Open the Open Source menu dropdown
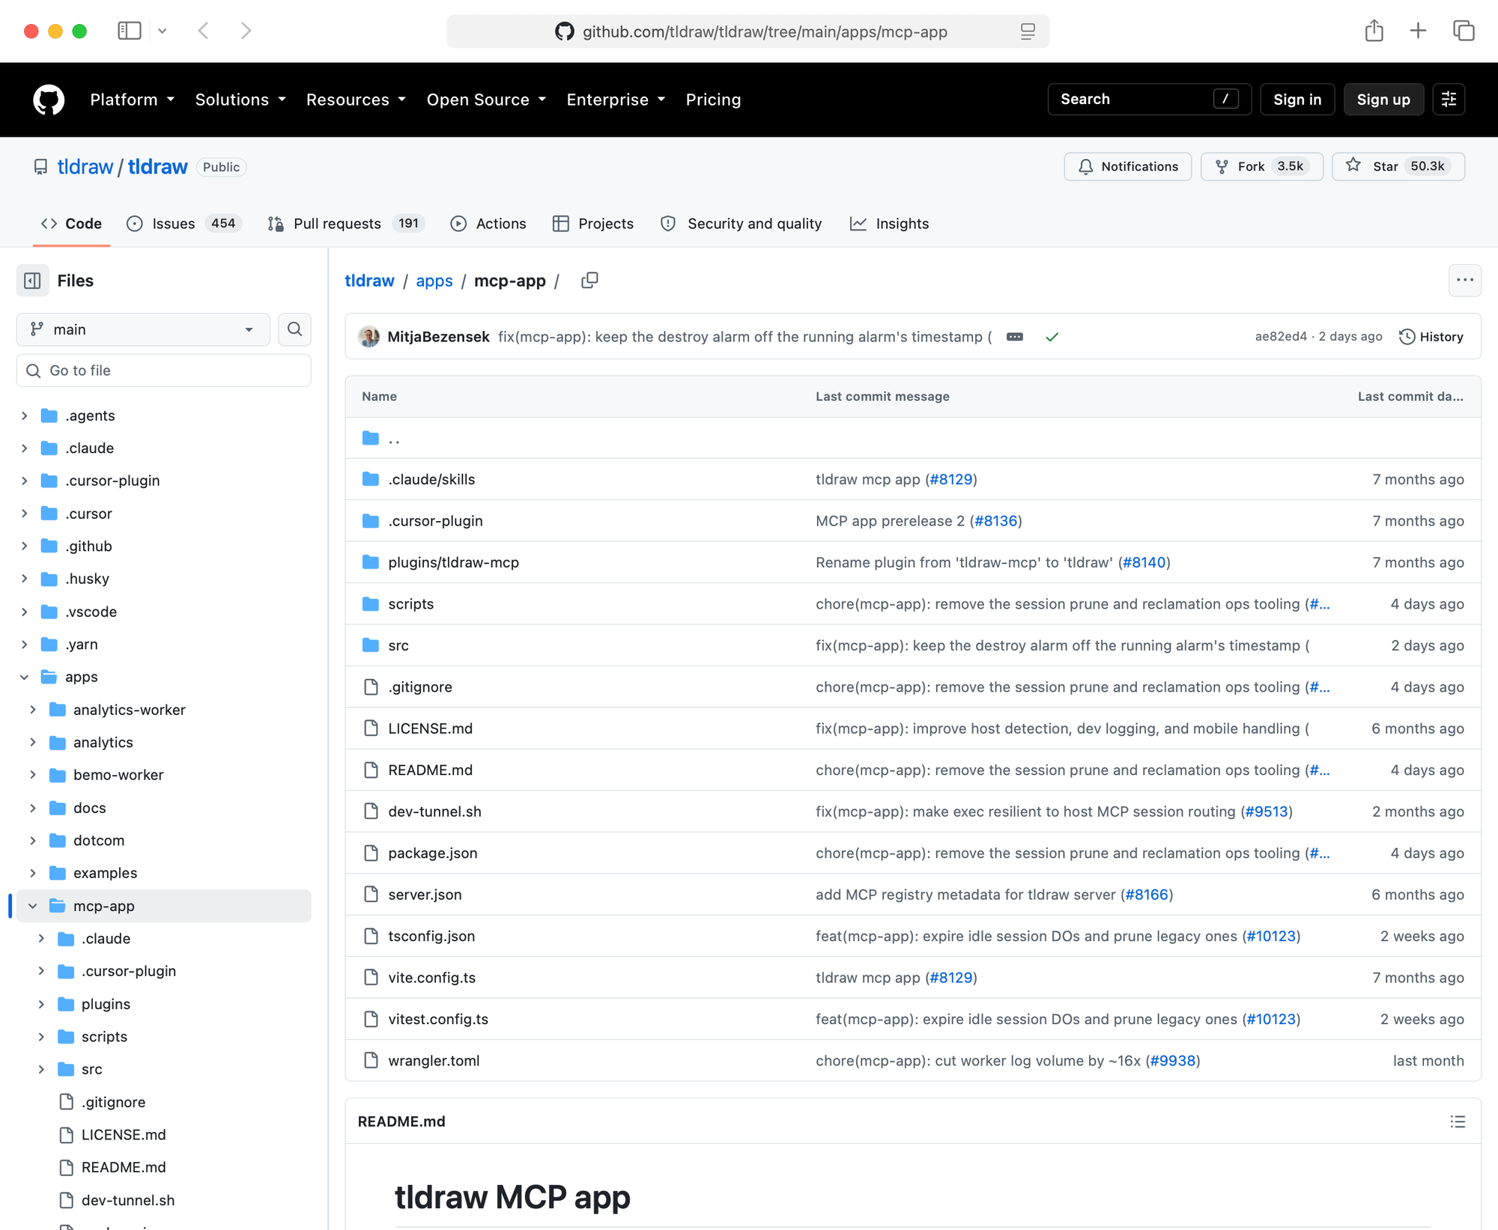Viewport: 1498px width, 1230px height. tap(486, 100)
